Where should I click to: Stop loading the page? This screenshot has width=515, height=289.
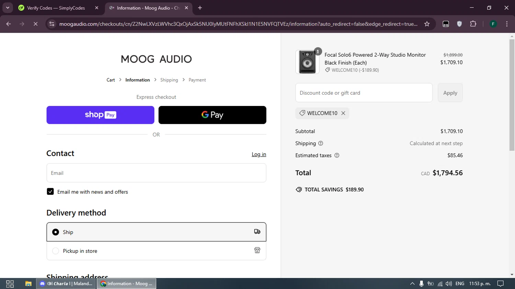click(x=35, y=24)
